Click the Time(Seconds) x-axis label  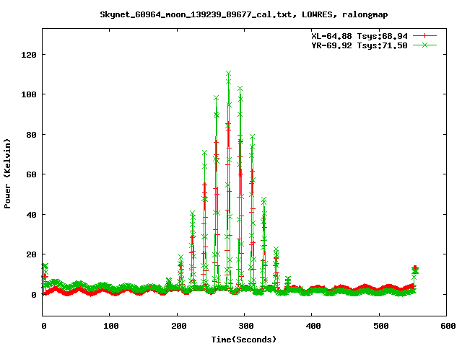[x=244, y=339]
